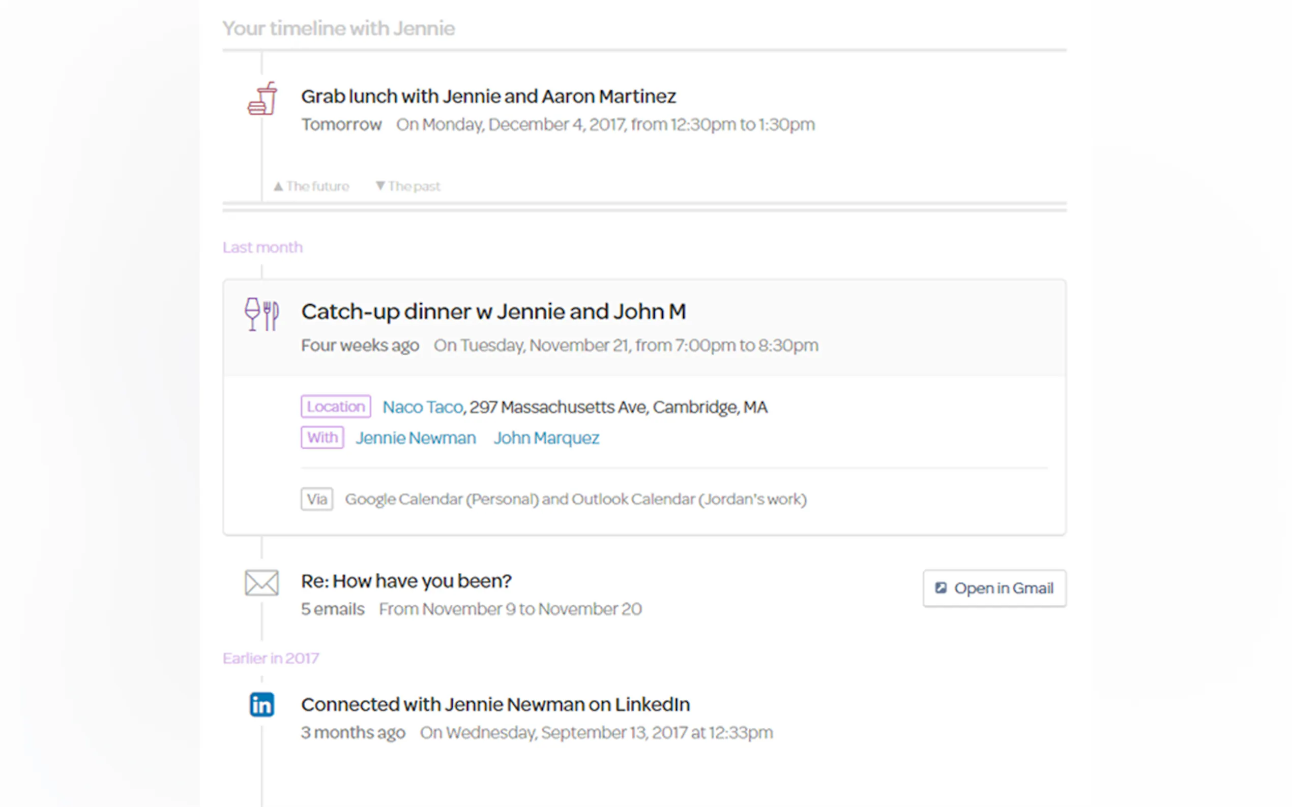Open the Connected with Jennie Newman on LinkedIn entry

click(495, 704)
